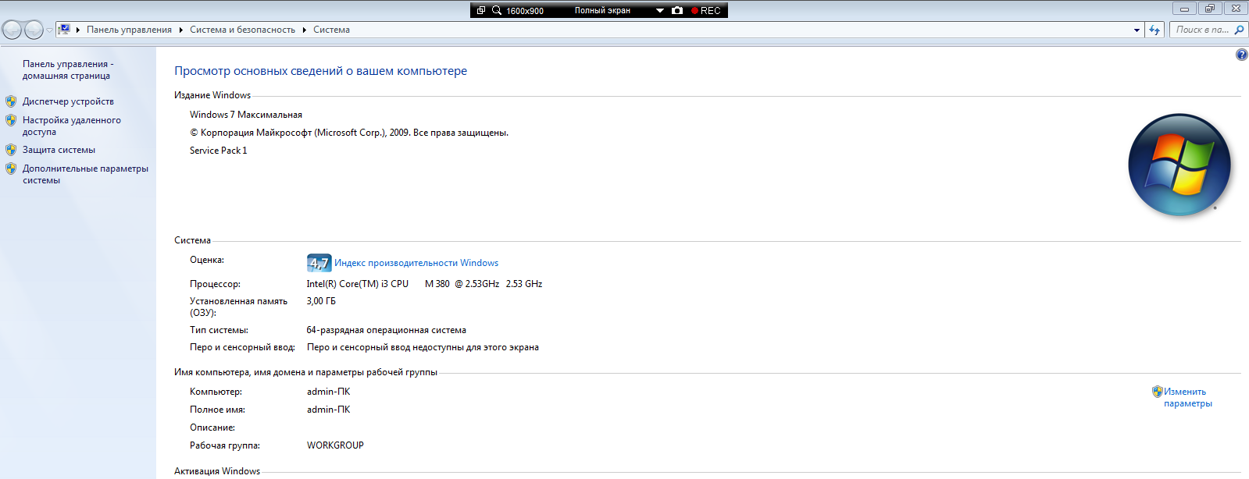This screenshot has height=479, width=1249.
Task: Open Защита системы link
Action: pyautogui.click(x=59, y=150)
